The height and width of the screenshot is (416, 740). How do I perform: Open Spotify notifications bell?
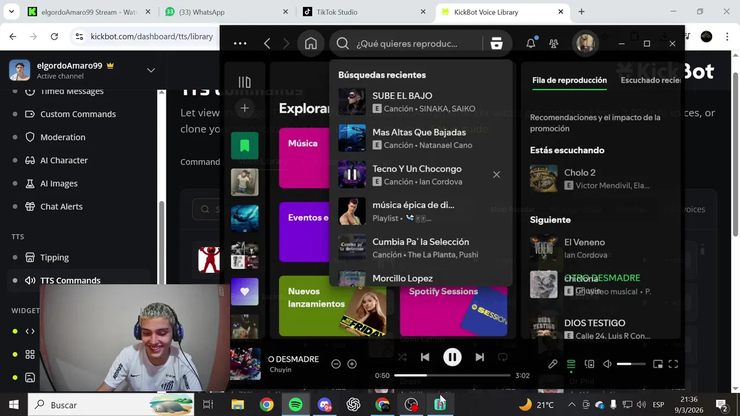tap(531, 43)
